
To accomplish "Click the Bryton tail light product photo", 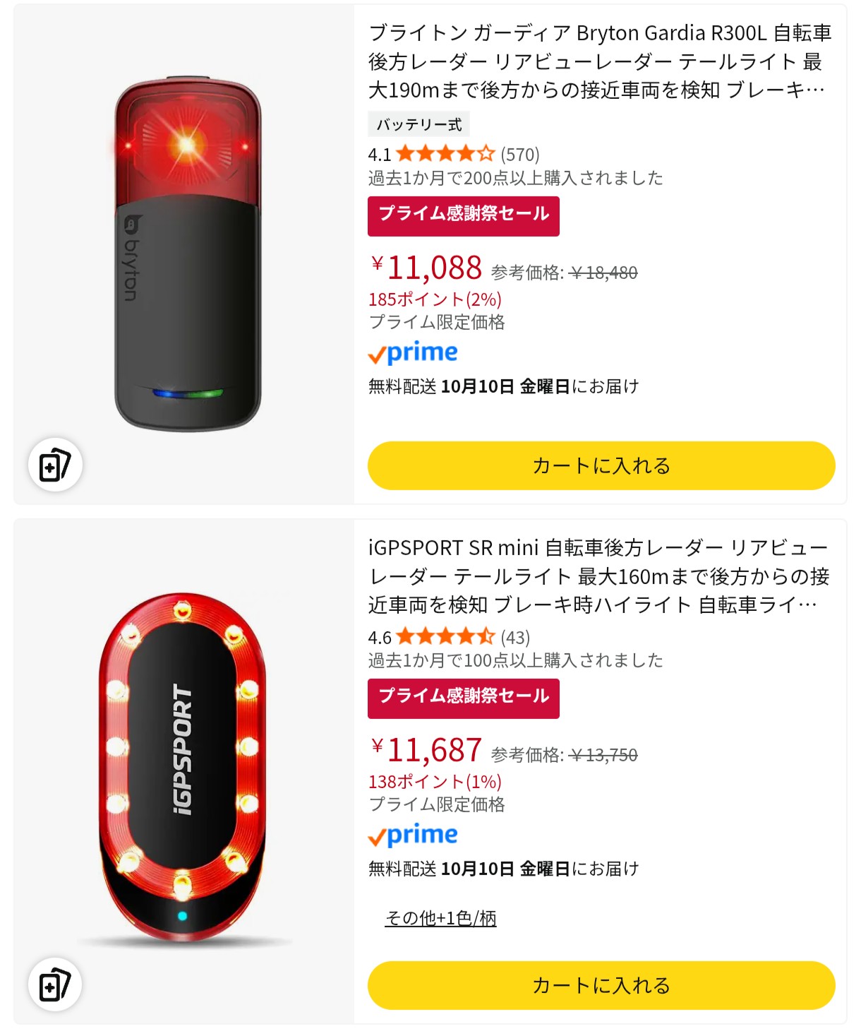I will [x=188, y=254].
